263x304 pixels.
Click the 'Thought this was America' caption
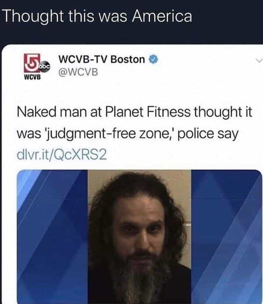coord(98,16)
